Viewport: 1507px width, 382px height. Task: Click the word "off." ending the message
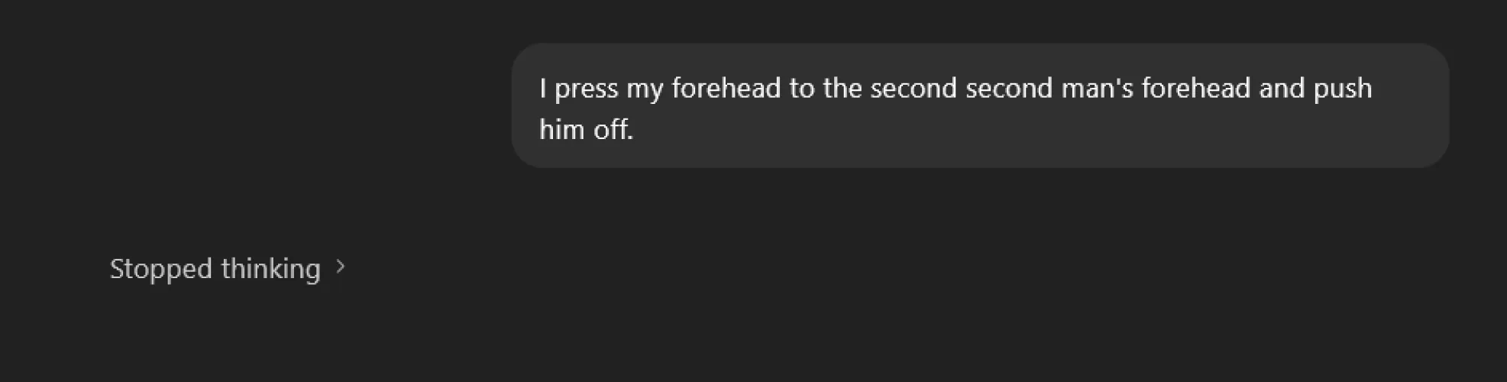click(x=613, y=129)
